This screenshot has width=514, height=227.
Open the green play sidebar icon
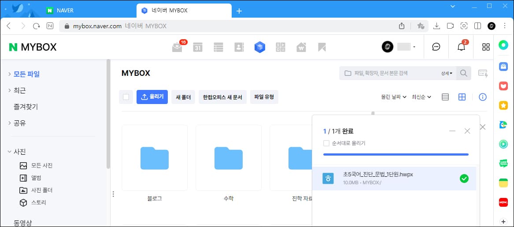tap(503, 144)
